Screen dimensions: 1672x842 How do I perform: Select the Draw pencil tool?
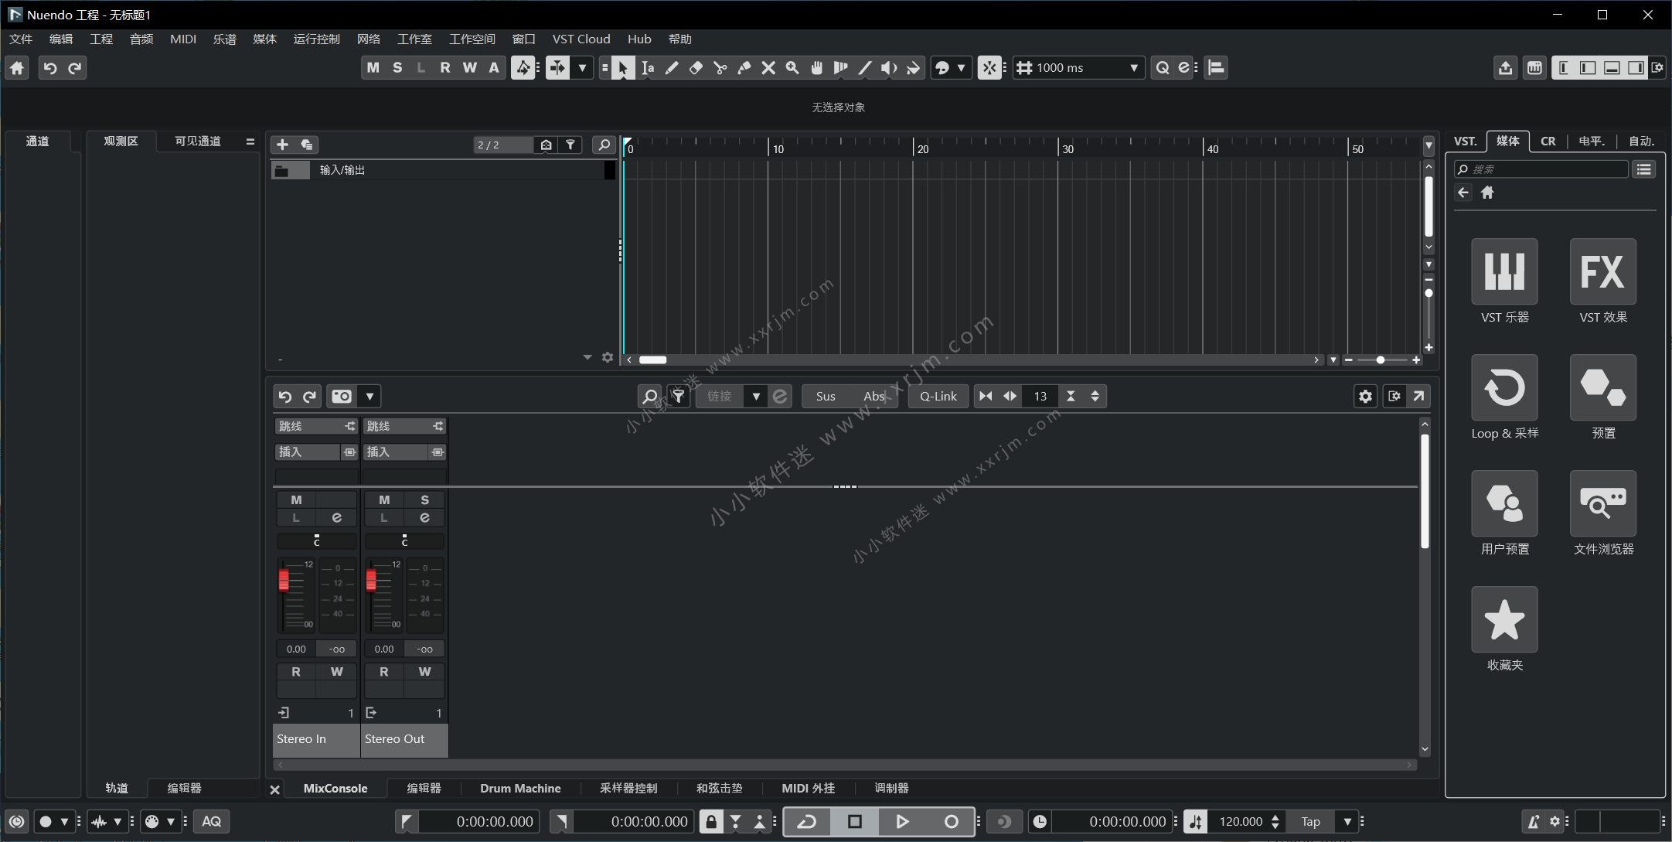coord(672,68)
